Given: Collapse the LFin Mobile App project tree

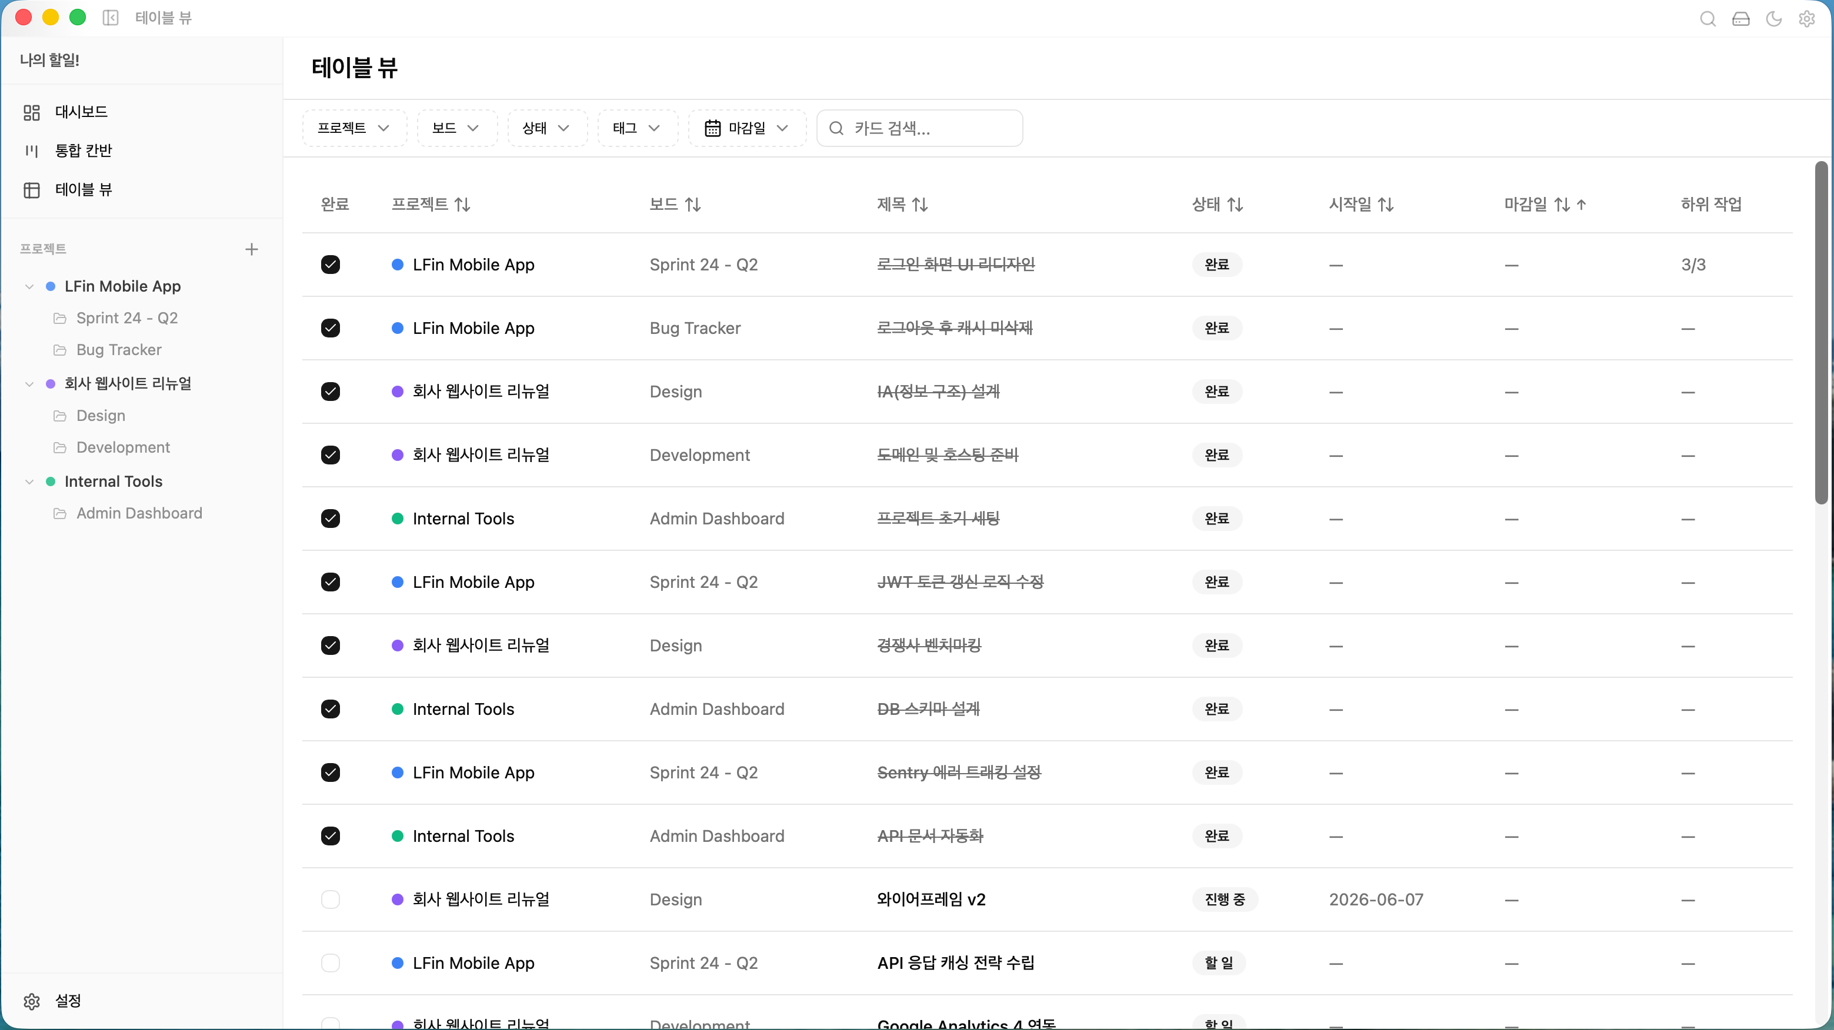Looking at the screenshot, I should pos(29,287).
